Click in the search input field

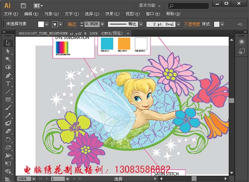(188, 6)
